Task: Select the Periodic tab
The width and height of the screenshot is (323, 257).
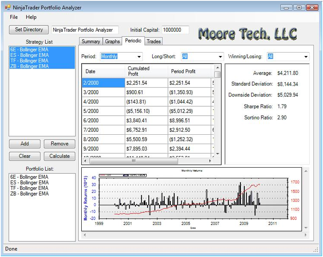Action: 133,41
